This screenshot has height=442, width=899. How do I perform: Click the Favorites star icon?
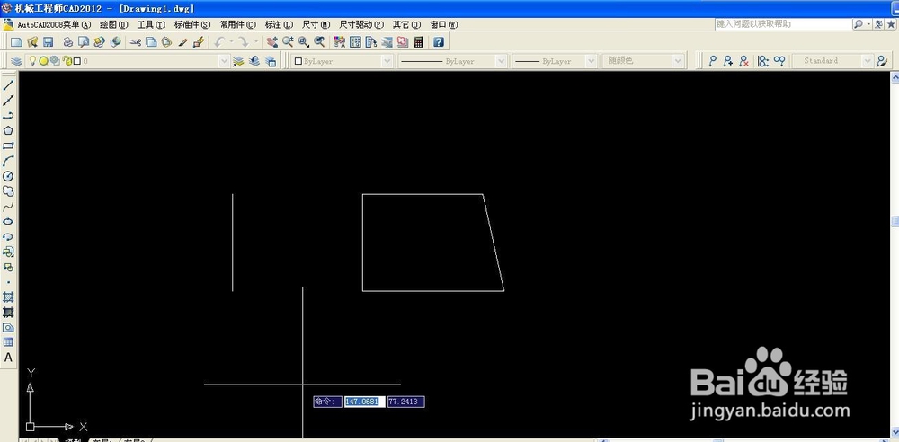891,24
